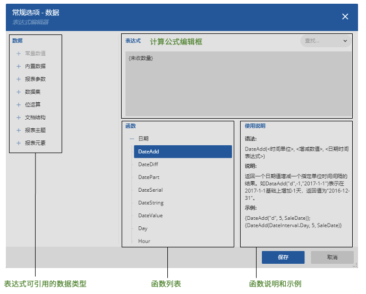The height and width of the screenshot is (294, 366).
Task: Click the 位运算 label
Action: (33, 105)
